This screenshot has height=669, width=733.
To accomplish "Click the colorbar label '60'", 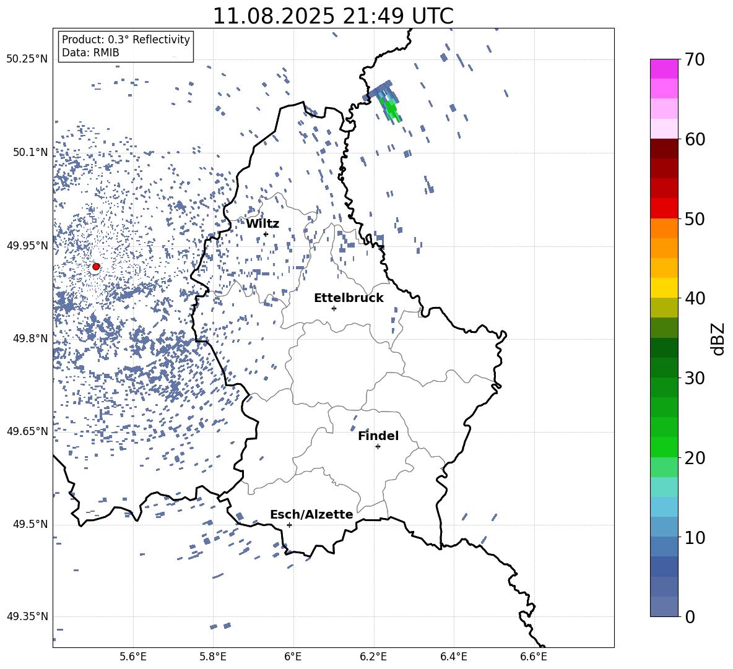I will click(695, 139).
